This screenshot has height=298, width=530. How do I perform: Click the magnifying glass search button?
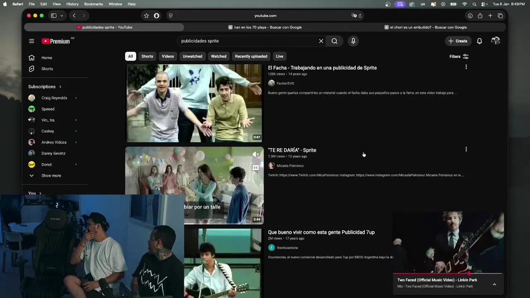pos(335,41)
